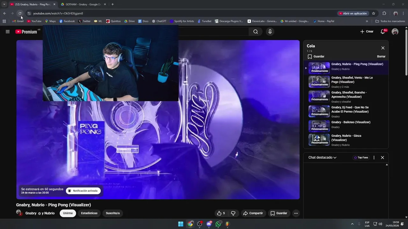Open Gnabry channel name link
This screenshot has width=408, height=229.
pos(31,213)
